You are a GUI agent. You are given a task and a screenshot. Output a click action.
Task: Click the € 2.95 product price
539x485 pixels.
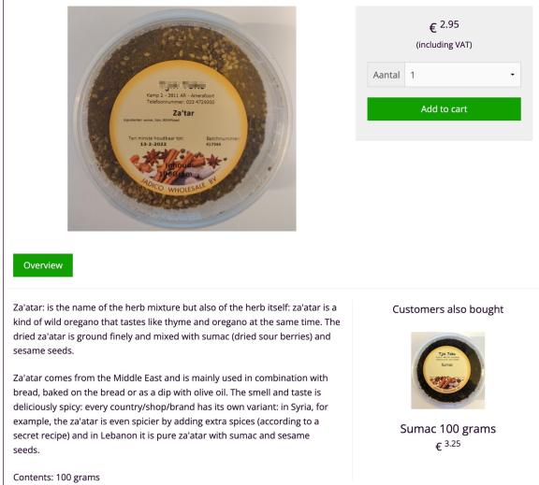click(444, 26)
